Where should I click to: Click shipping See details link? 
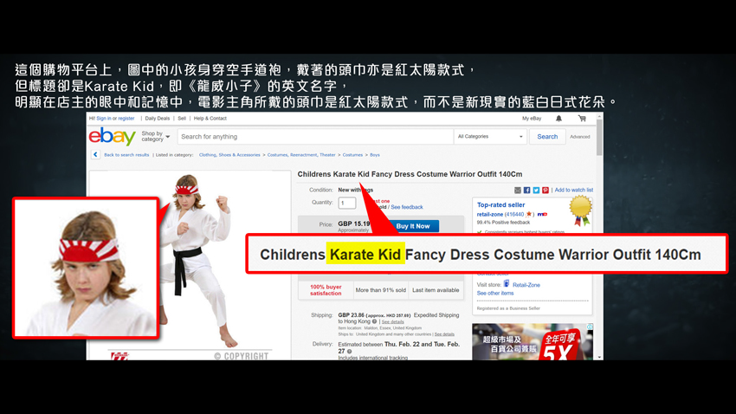(392, 322)
